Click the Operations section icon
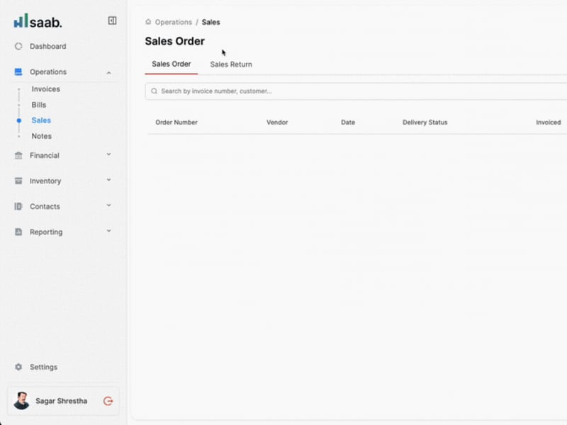The width and height of the screenshot is (567, 425). 18,72
